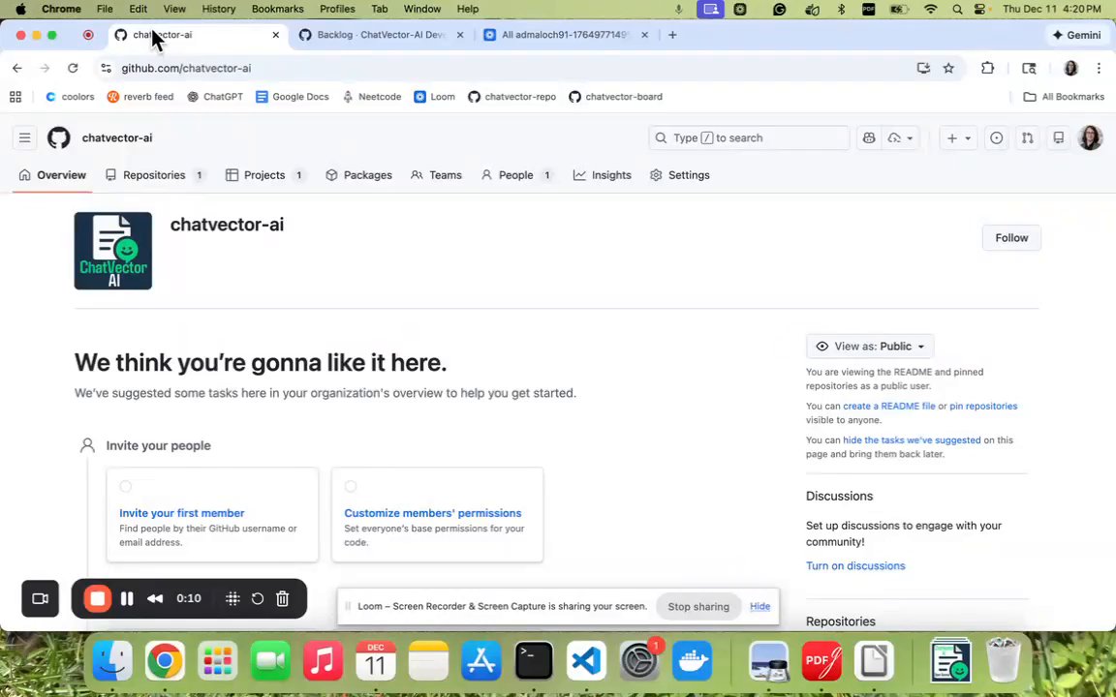
Task: Open Loom drag grid dots icon
Action: (232, 599)
